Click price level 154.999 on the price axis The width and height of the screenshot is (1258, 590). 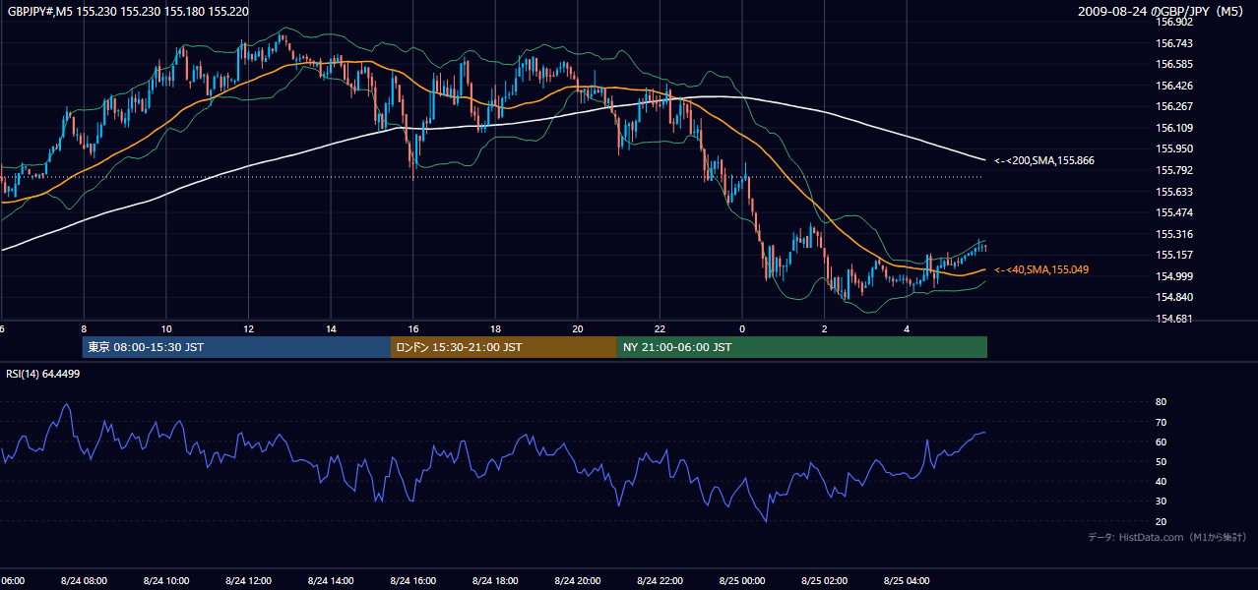[1174, 276]
